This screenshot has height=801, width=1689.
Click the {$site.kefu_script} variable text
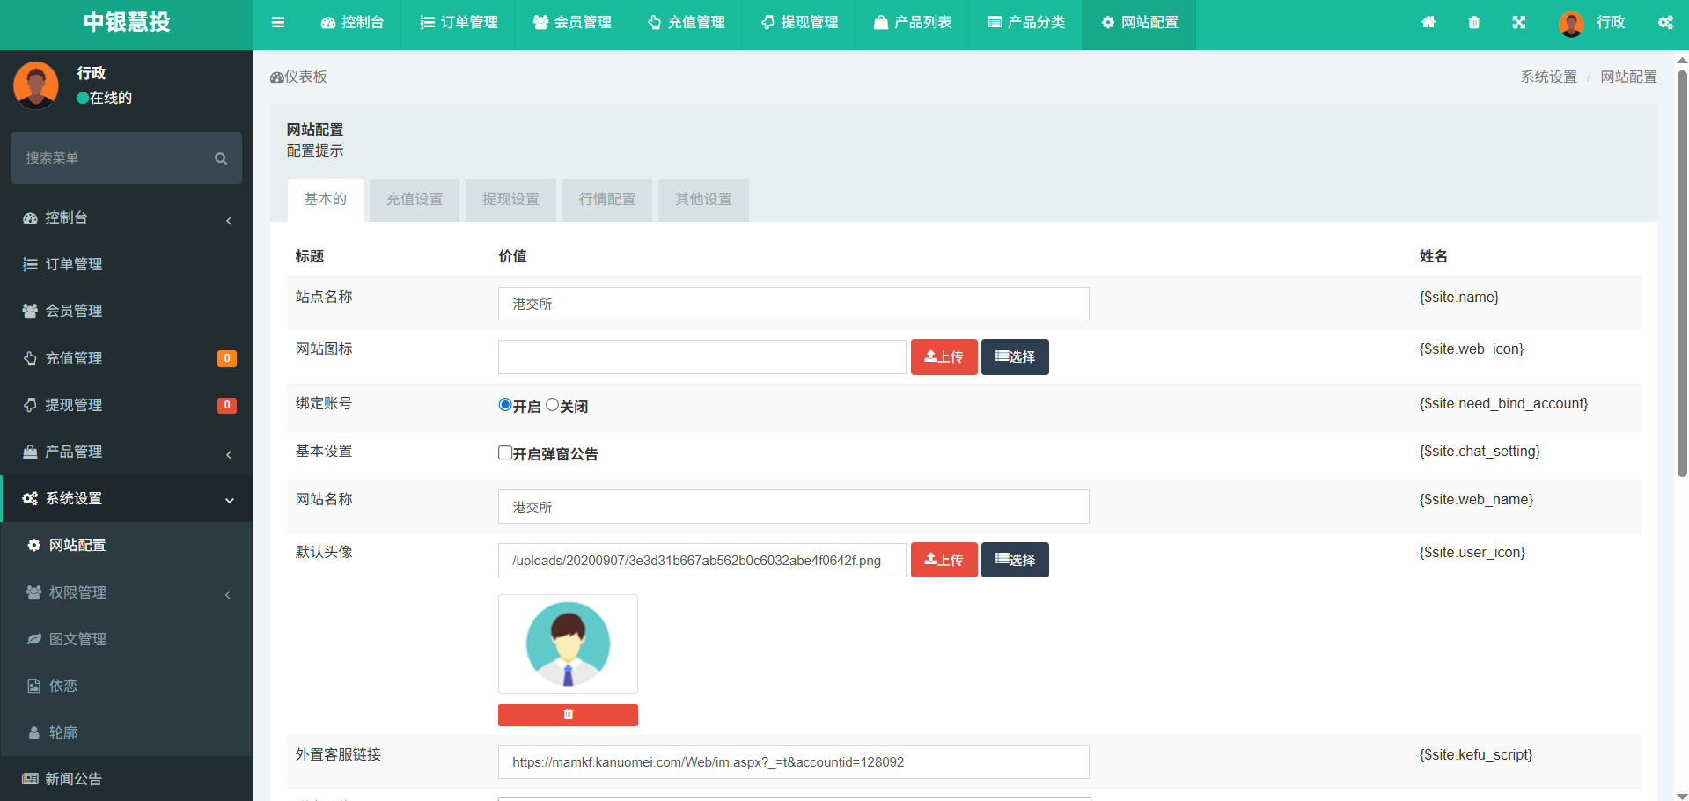point(1476,755)
